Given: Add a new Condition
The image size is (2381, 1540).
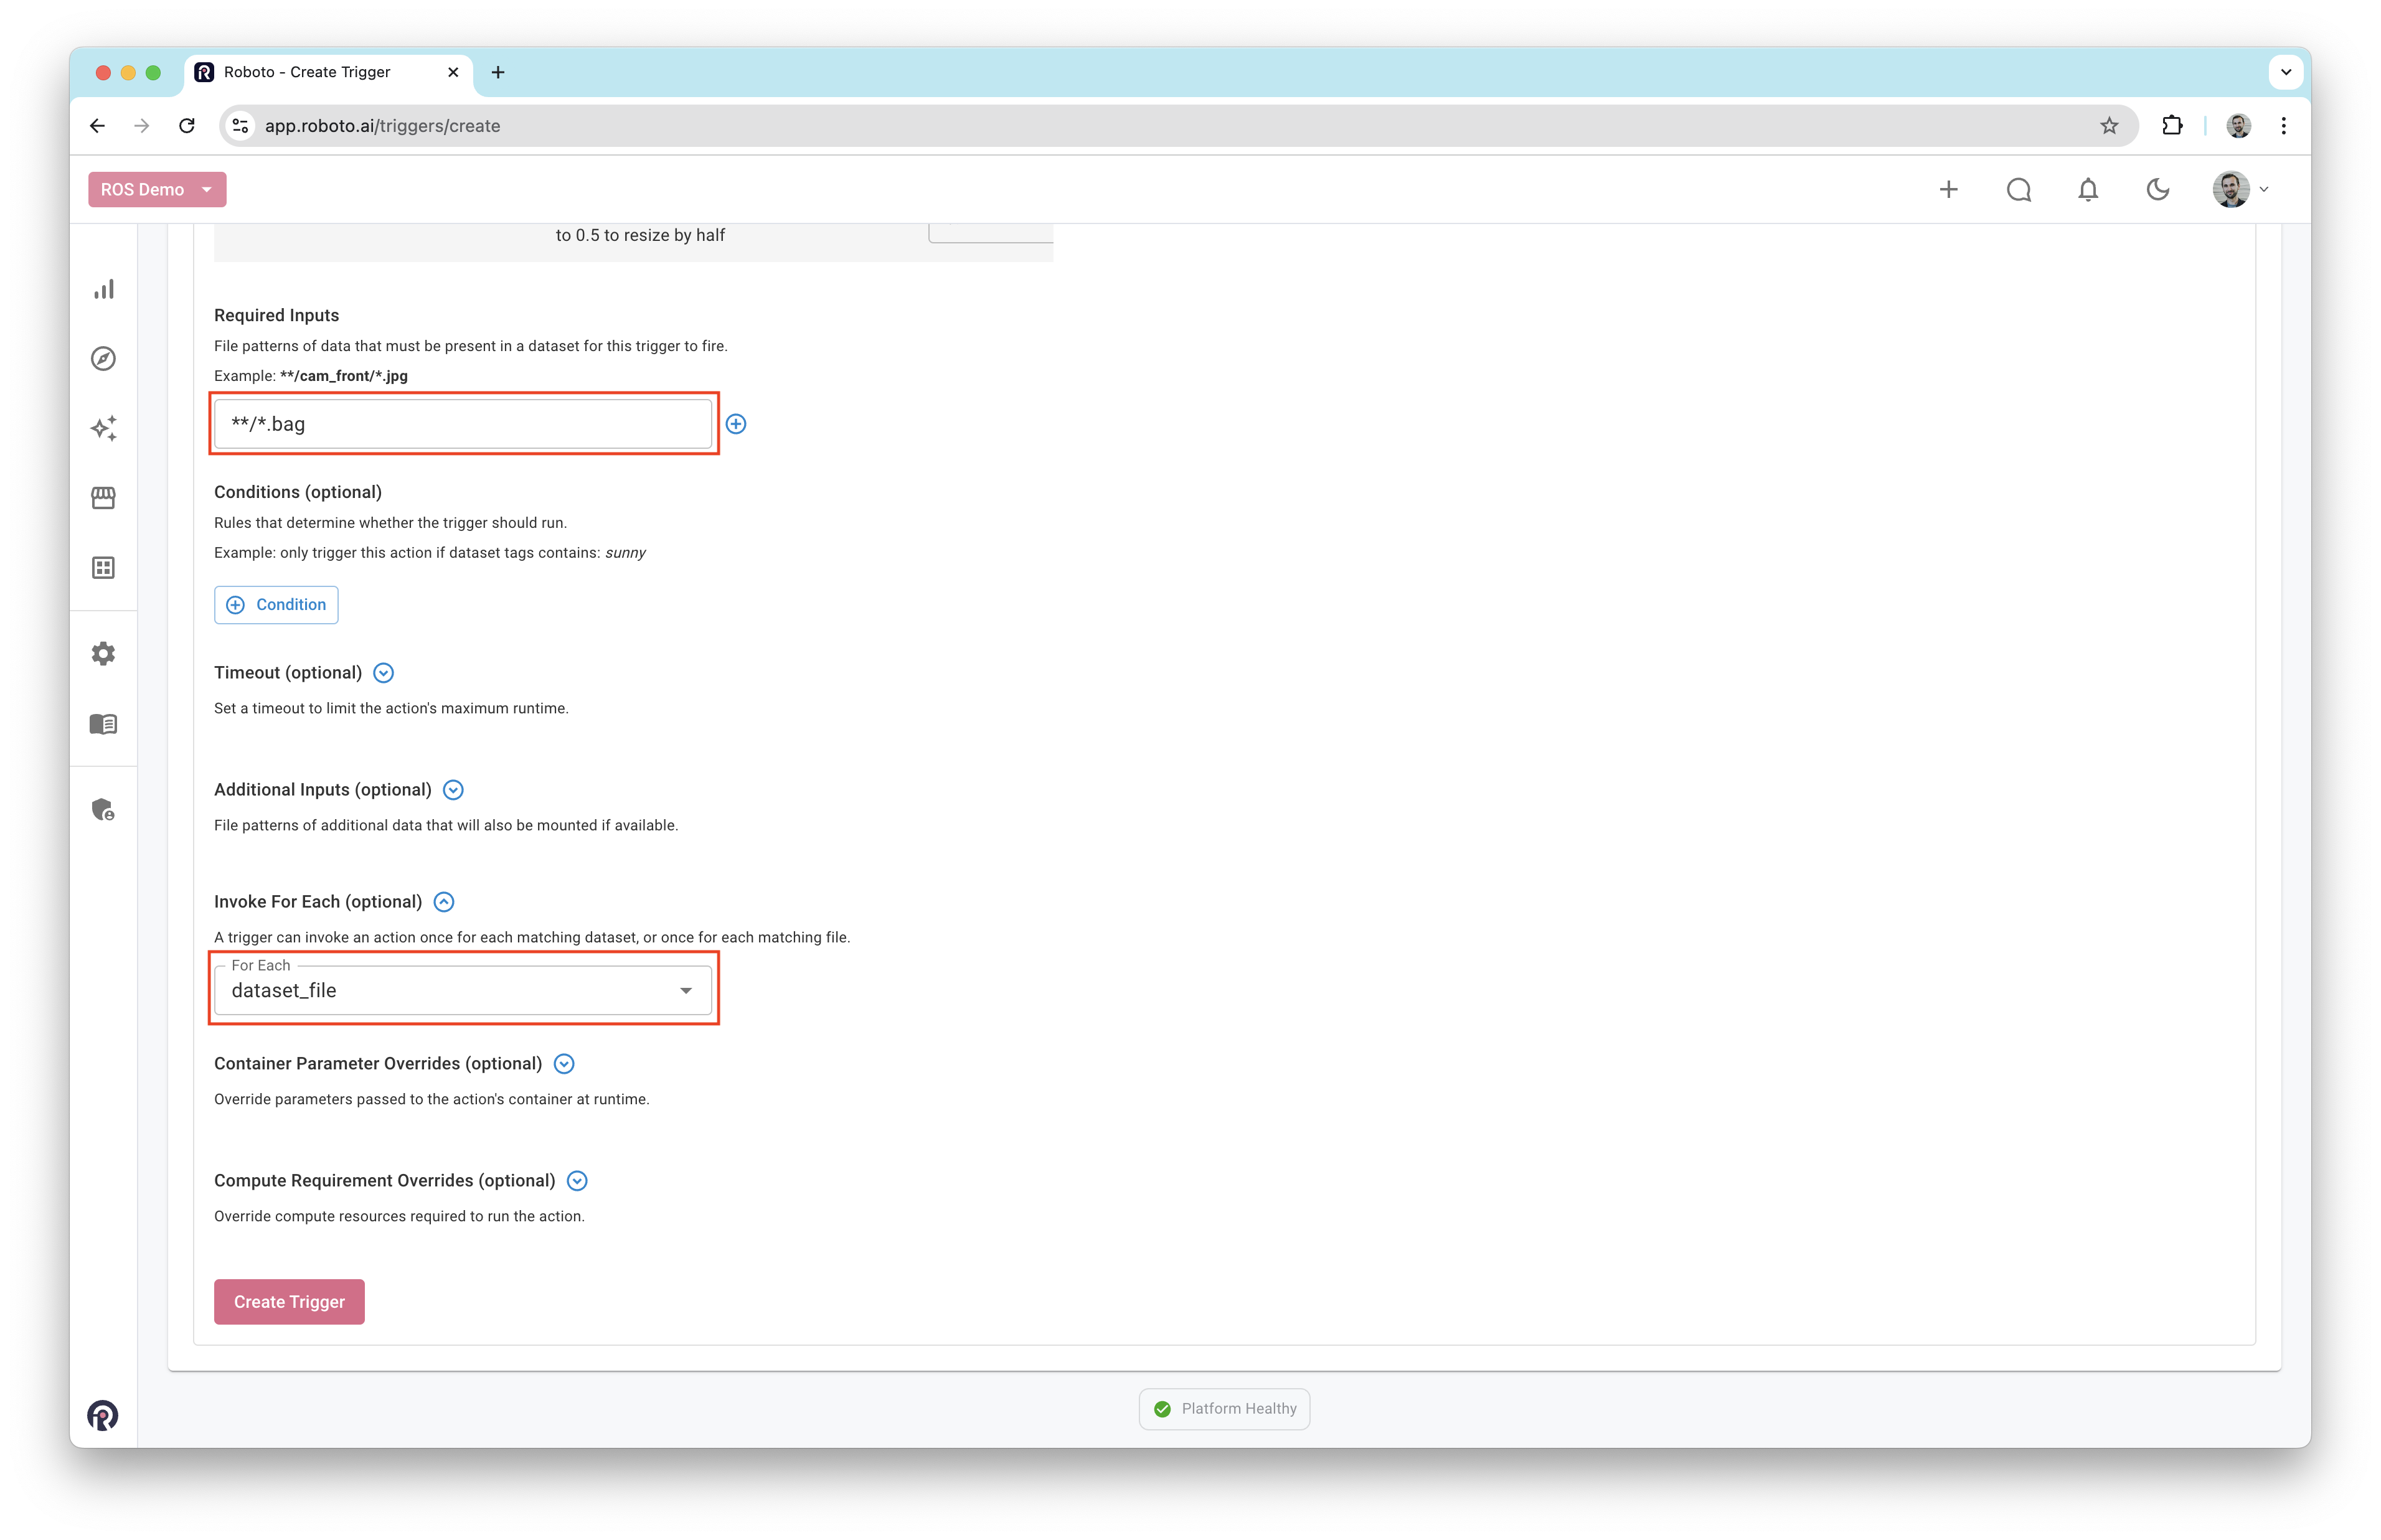Looking at the screenshot, I should point(276,605).
